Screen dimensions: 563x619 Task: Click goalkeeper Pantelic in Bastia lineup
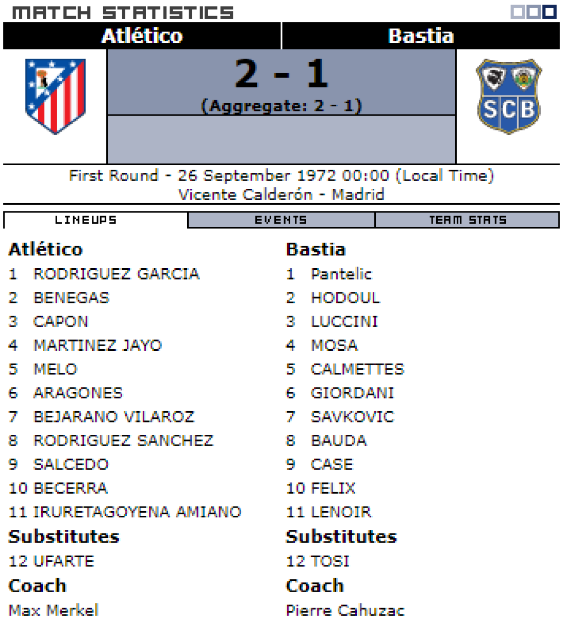click(341, 274)
